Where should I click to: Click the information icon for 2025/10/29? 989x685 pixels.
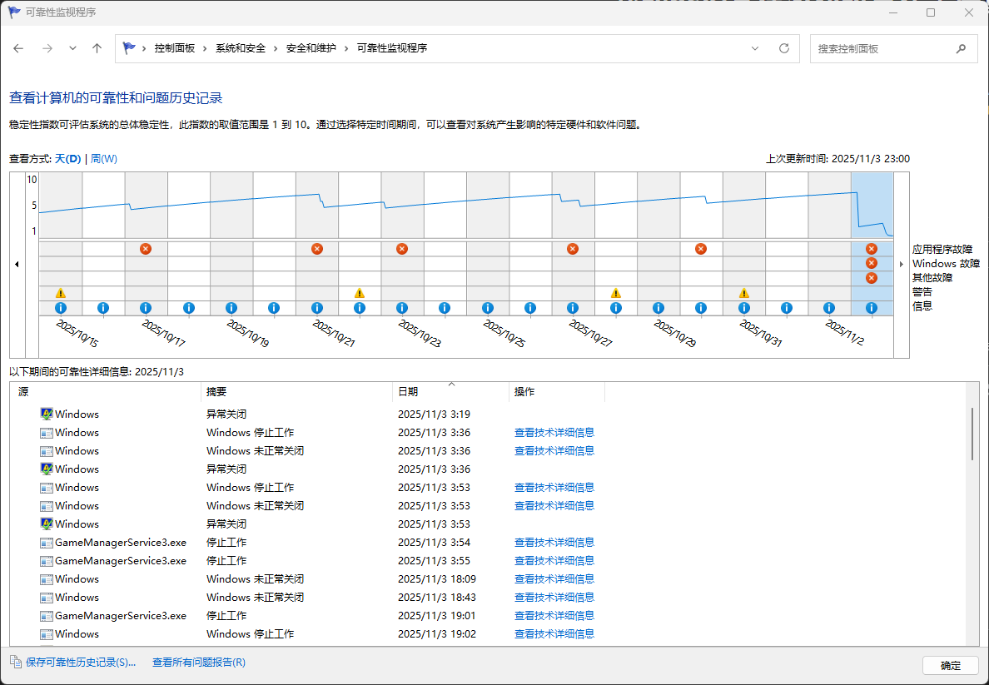[659, 308]
